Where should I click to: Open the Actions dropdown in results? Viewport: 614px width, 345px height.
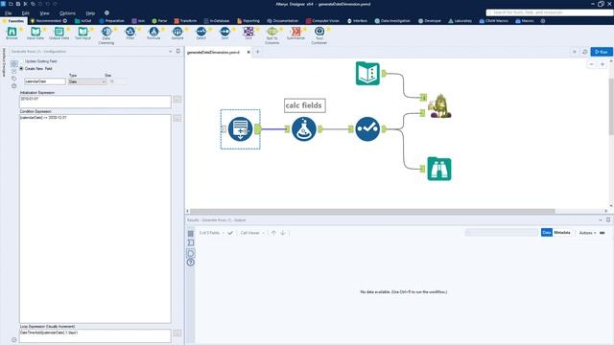click(587, 233)
